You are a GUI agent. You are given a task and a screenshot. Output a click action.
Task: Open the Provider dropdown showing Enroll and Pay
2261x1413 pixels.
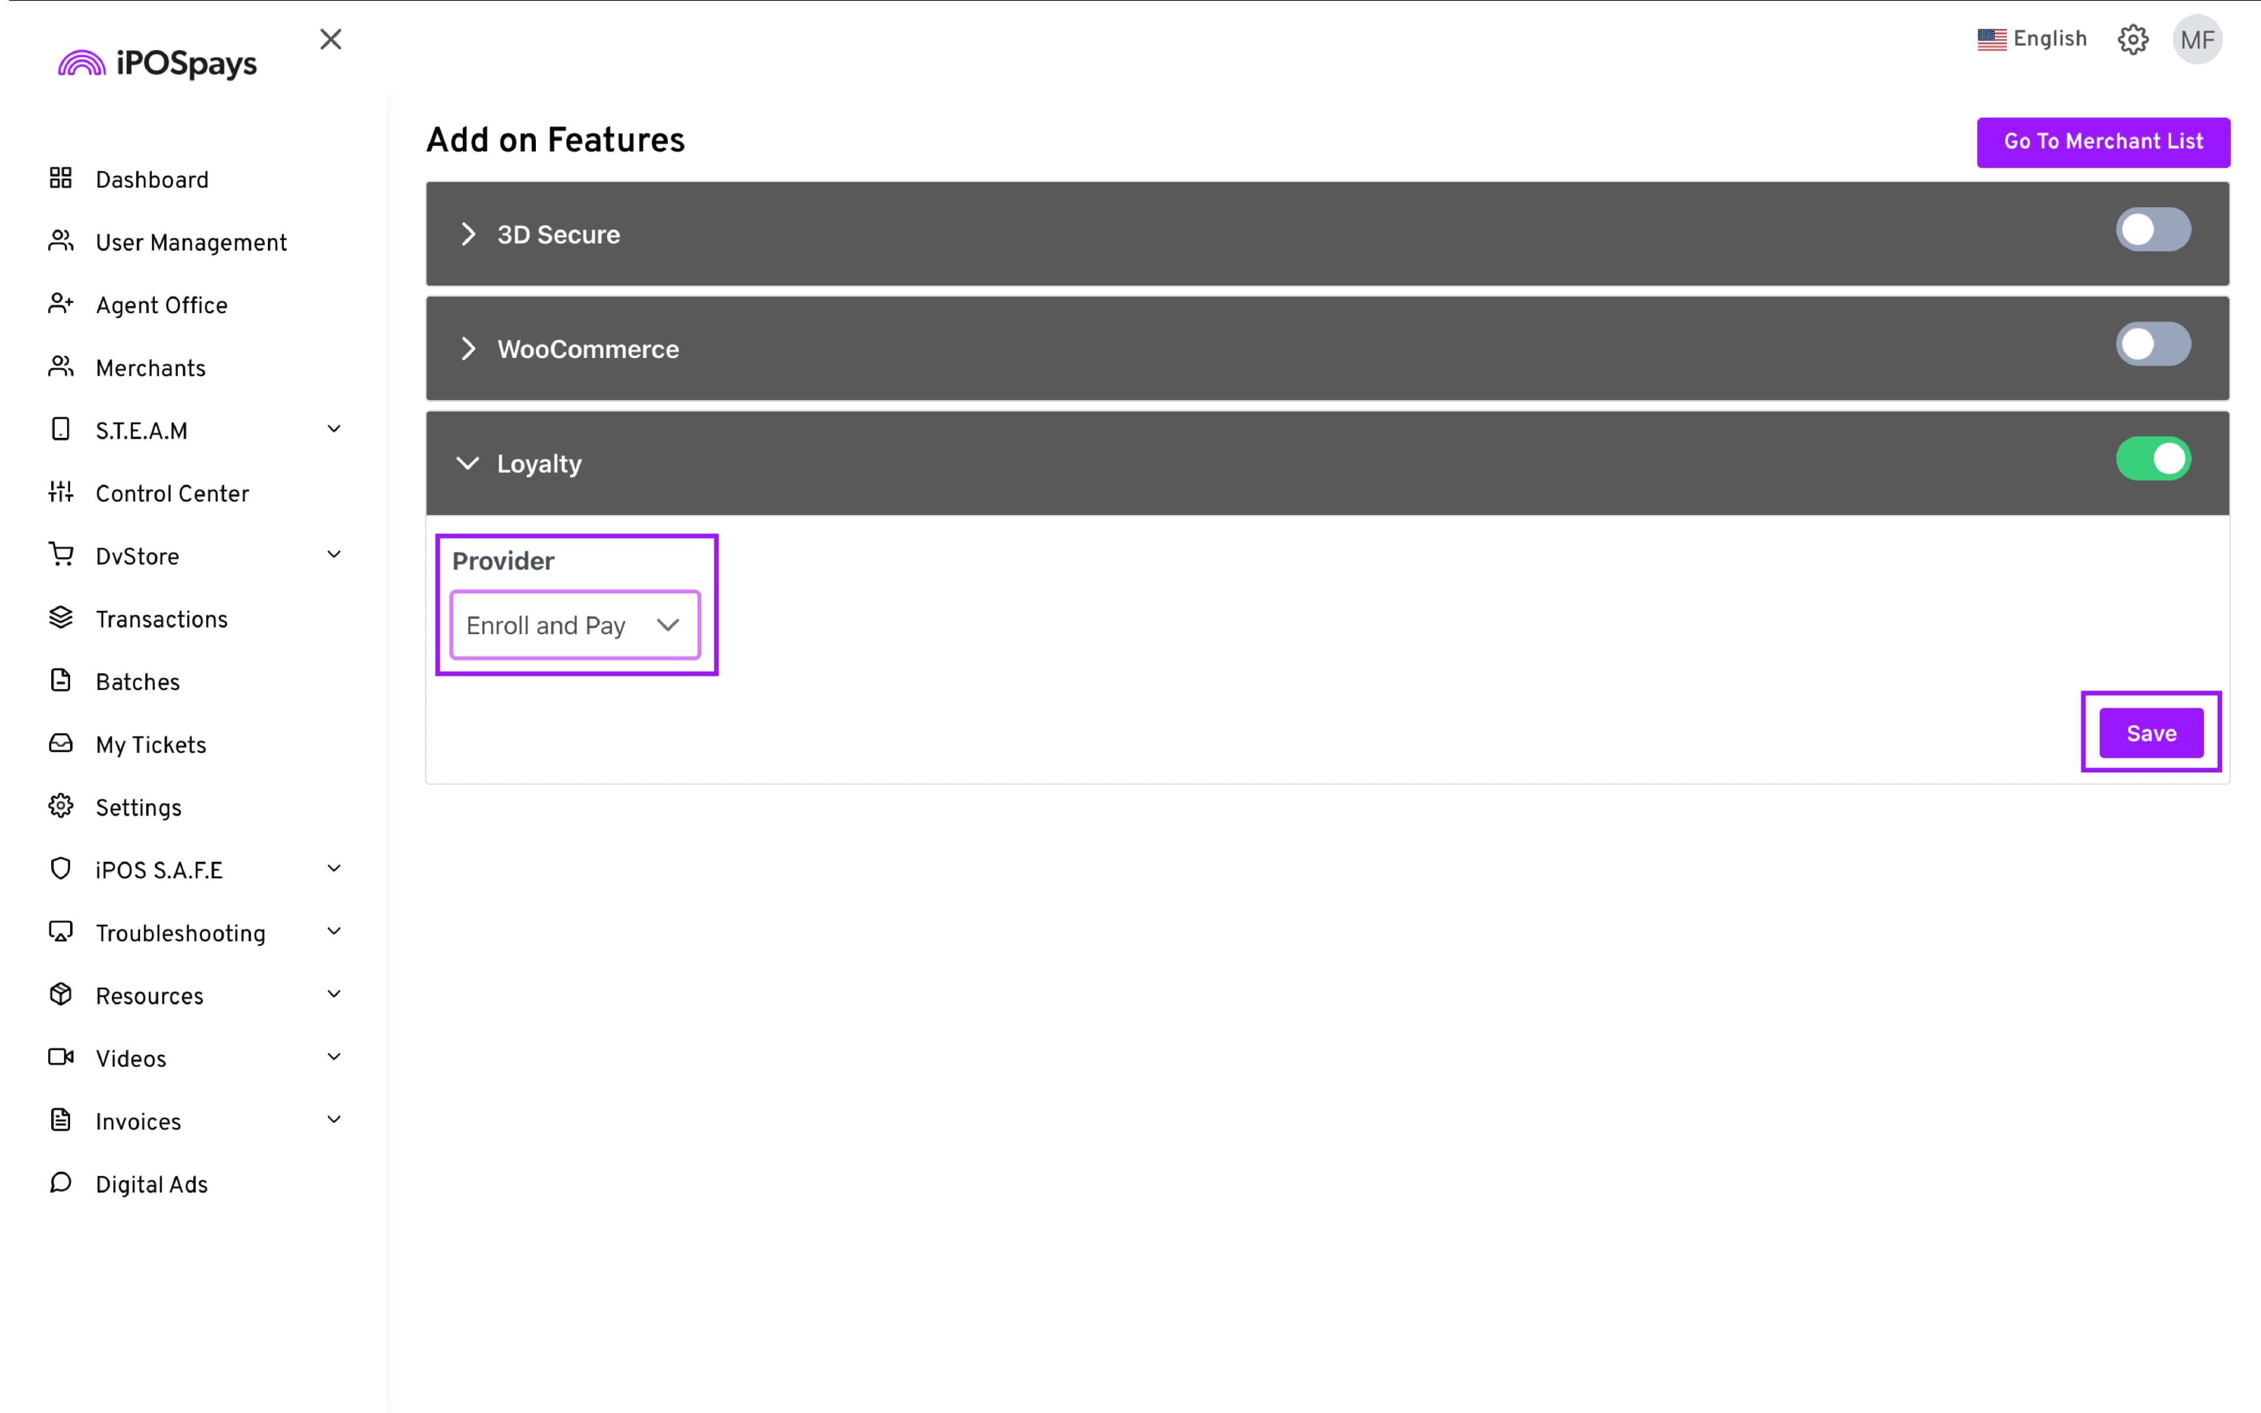(x=575, y=625)
